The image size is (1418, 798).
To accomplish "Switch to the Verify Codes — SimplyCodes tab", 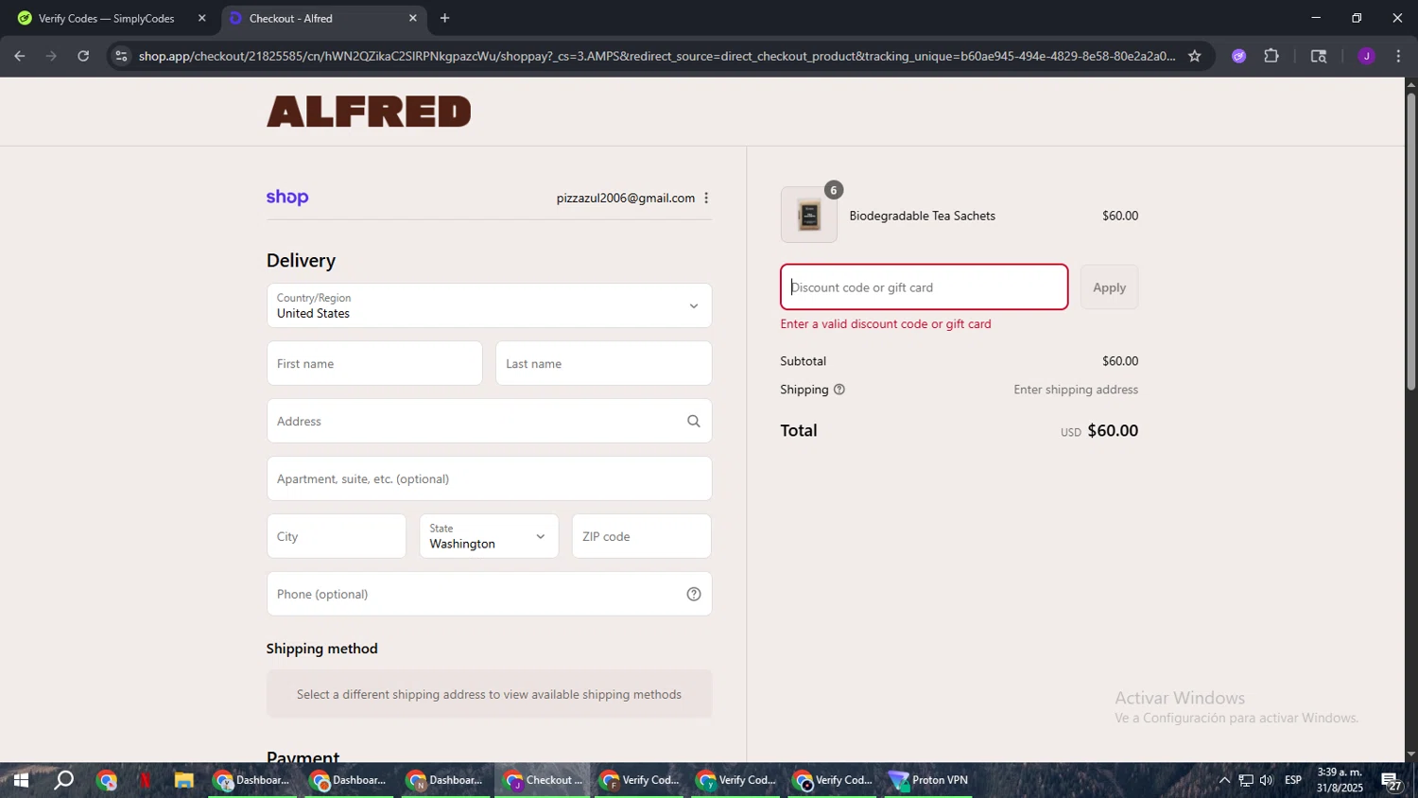I will click(106, 18).
